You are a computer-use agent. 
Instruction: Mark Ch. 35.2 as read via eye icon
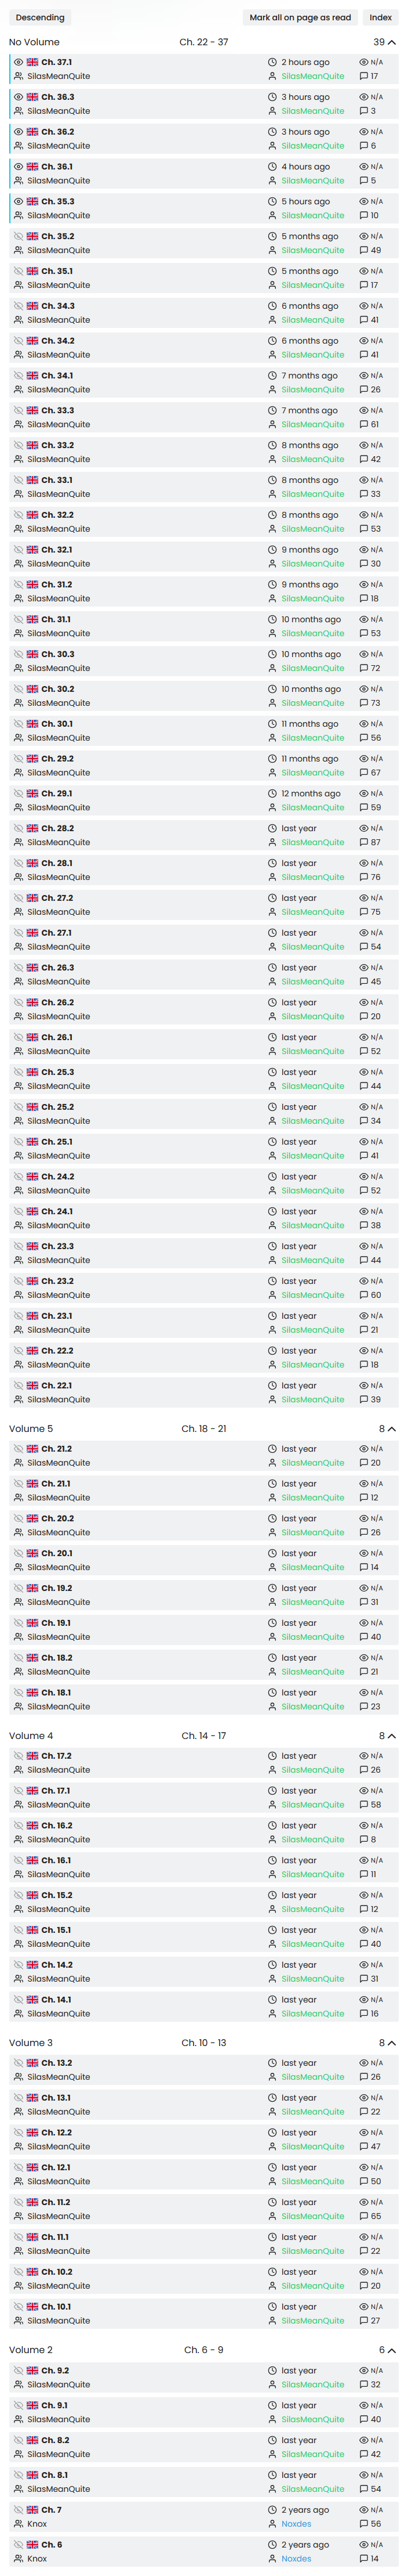(18, 237)
